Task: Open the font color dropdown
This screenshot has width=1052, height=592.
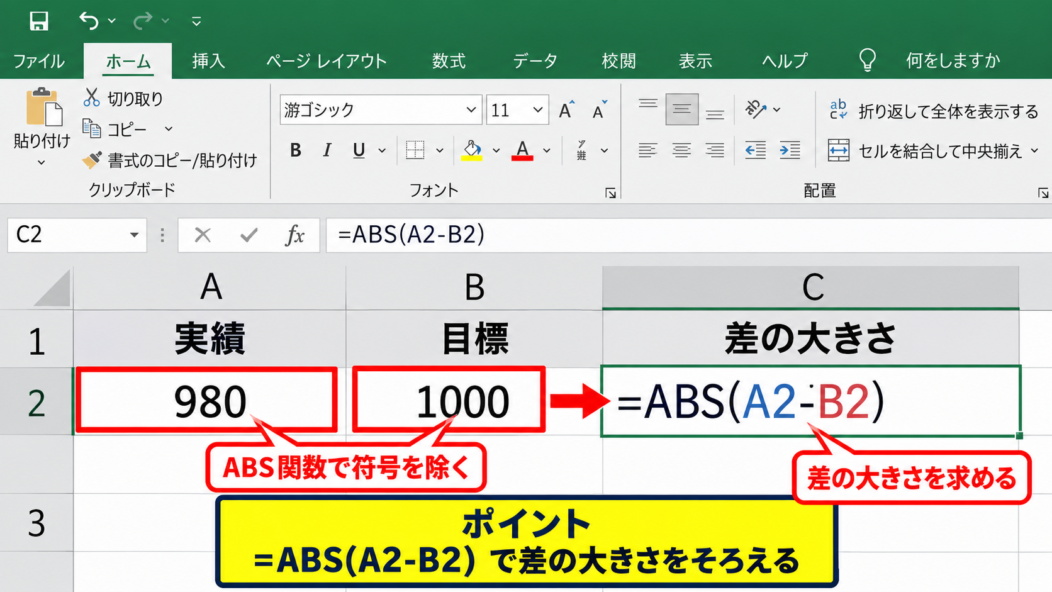Action: [x=547, y=150]
